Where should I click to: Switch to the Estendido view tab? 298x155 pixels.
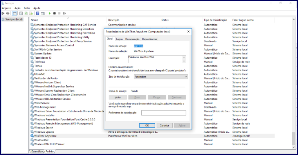[37, 151]
